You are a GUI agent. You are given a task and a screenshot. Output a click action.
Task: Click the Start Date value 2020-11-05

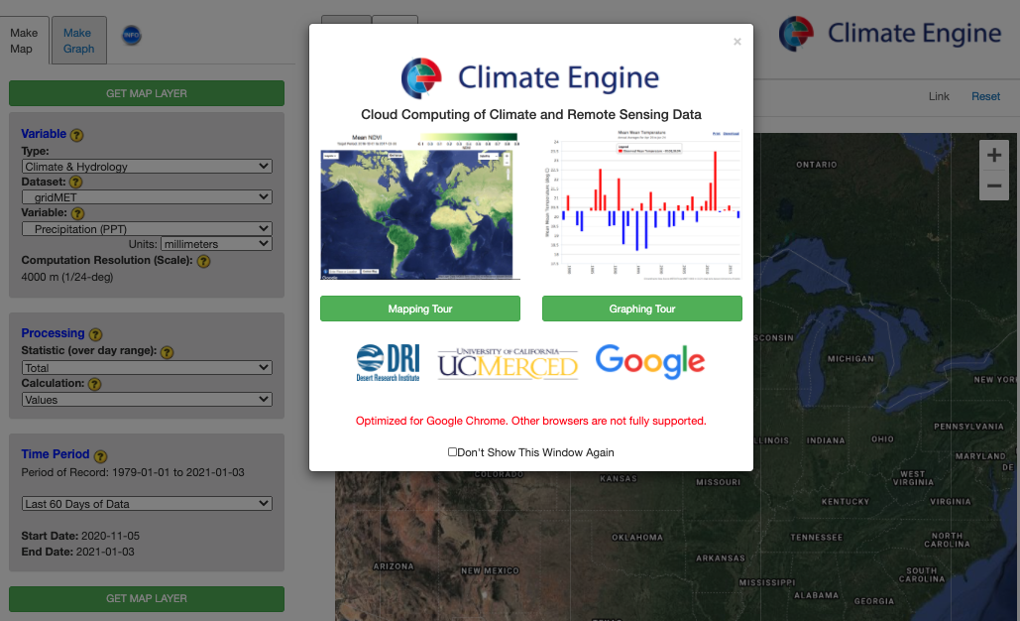click(x=111, y=536)
